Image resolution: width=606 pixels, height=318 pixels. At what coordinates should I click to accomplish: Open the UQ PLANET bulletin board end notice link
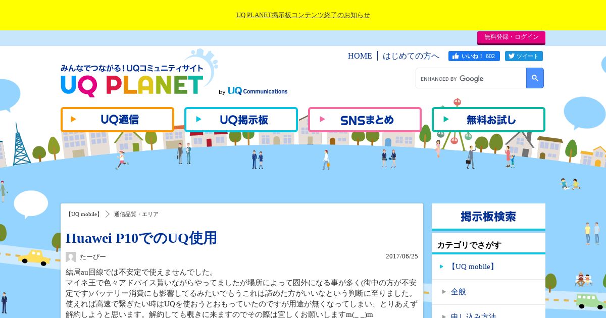pos(303,15)
